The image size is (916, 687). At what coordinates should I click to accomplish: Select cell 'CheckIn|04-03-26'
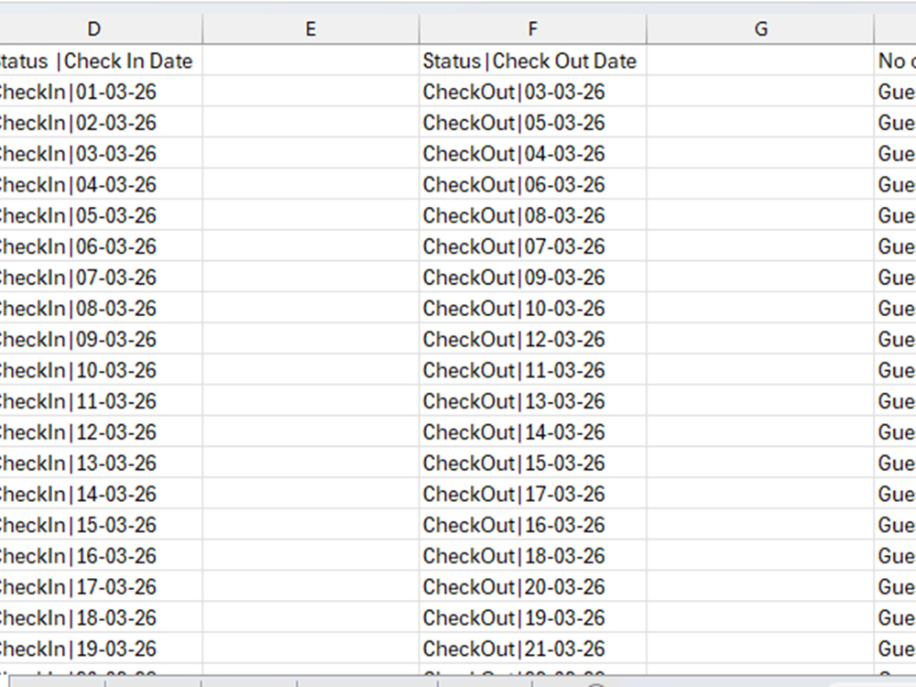tap(101, 185)
